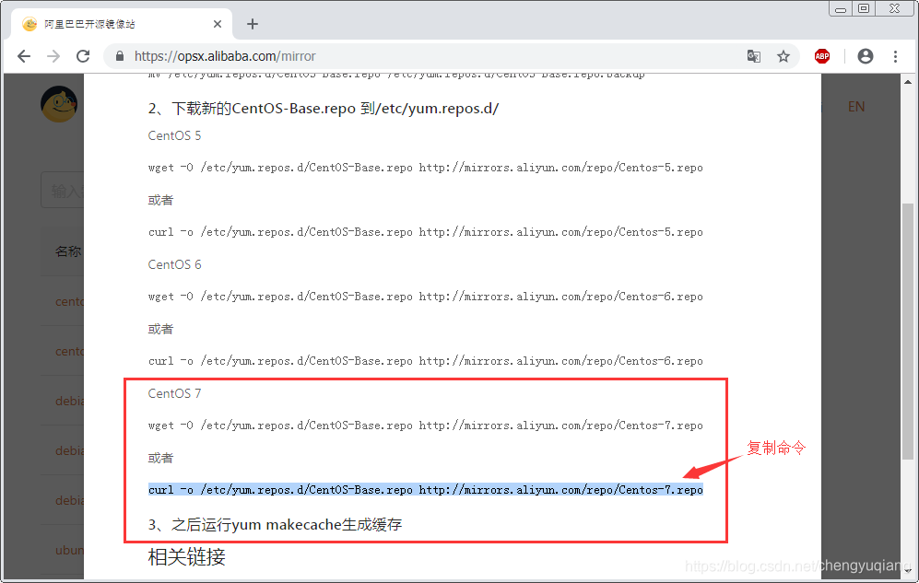Switch language with the EN link
Image resolution: width=919 pixels, height=583 pixels.
pyautogui.click(x=855, y=107)
